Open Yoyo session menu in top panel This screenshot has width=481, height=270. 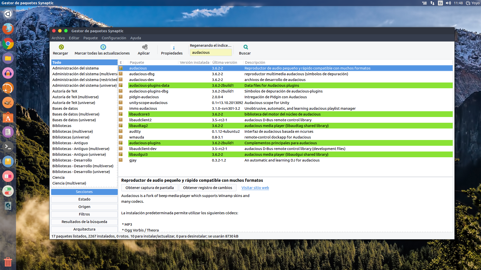[473, 3]
